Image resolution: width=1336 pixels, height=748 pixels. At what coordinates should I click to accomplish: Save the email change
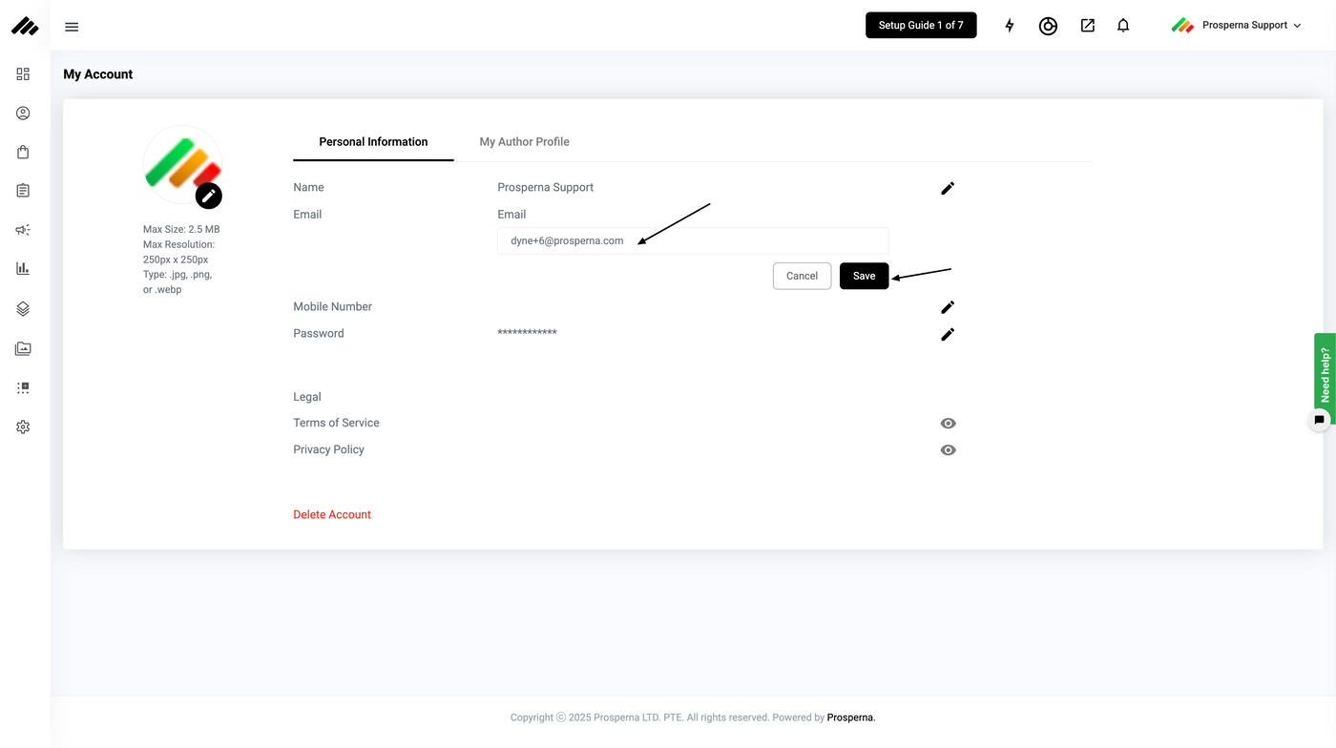(864, 276)
